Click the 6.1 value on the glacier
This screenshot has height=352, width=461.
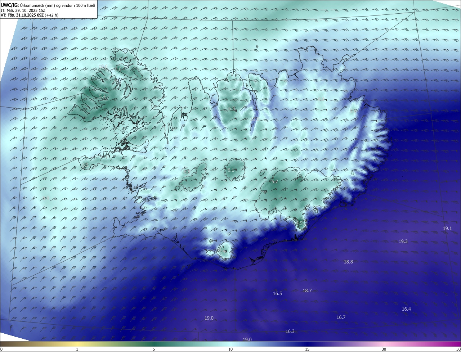coord(231,170)
